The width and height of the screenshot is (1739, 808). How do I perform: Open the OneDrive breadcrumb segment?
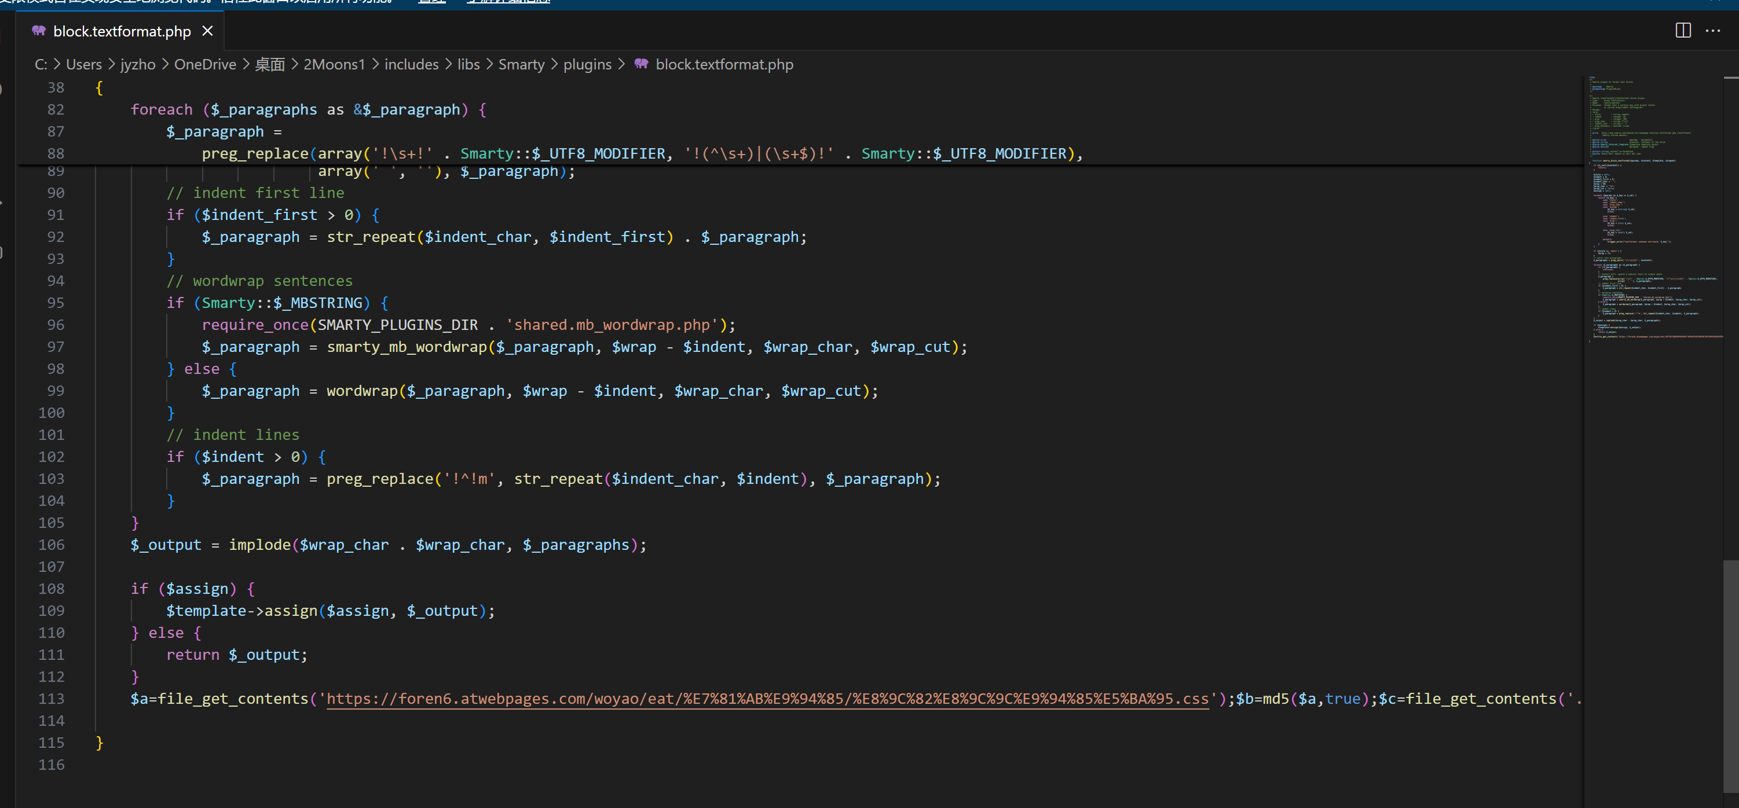pyautogui.click(x=205, y=64)
